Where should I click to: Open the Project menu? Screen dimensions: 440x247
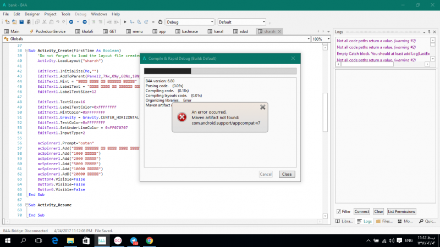coord(50,14)
